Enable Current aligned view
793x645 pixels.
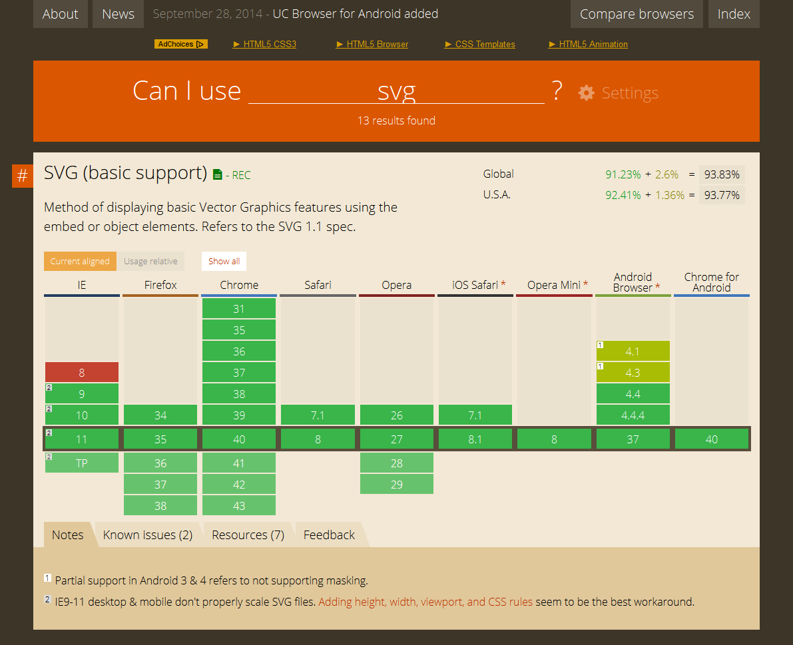(x=80, y=262)
